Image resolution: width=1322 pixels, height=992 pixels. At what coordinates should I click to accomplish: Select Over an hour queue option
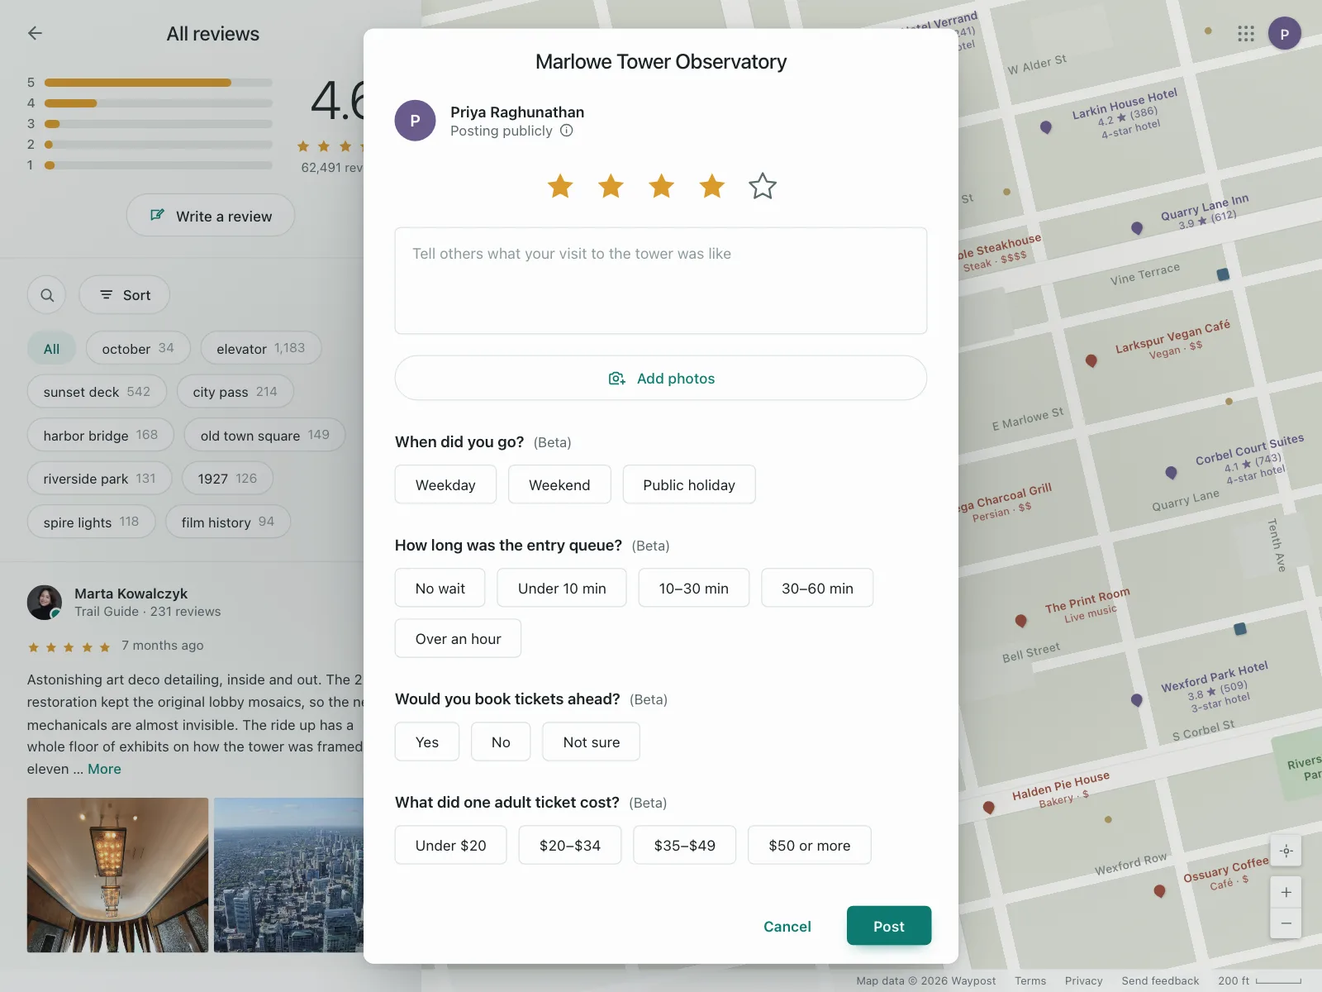click(x=459, y=639)
